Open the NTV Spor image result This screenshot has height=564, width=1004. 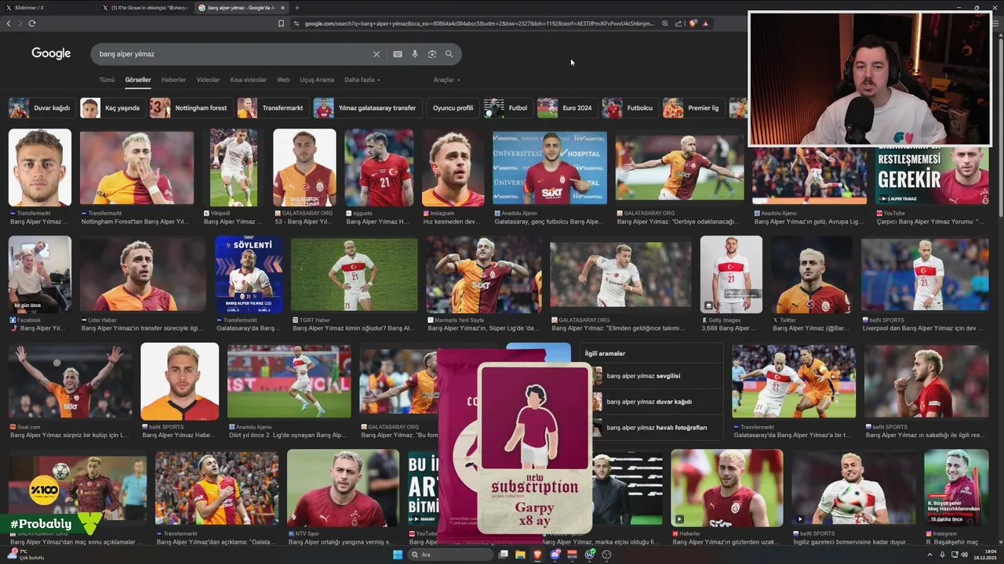343,488
